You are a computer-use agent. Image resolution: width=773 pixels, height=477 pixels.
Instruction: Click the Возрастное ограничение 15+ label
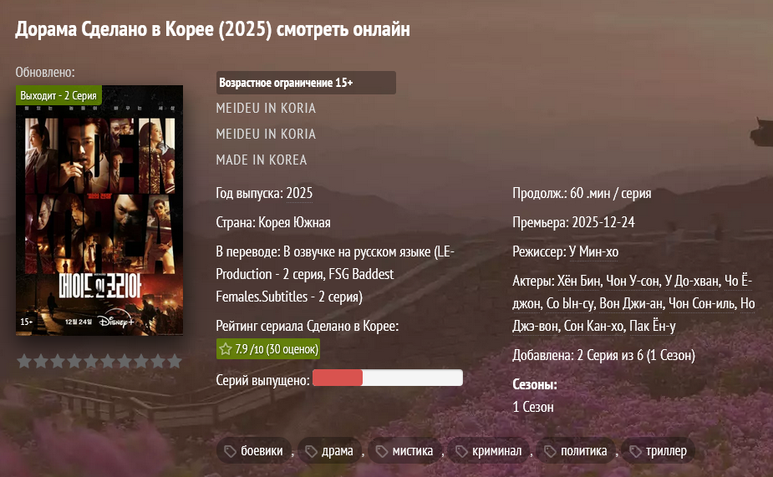[306, 83]
